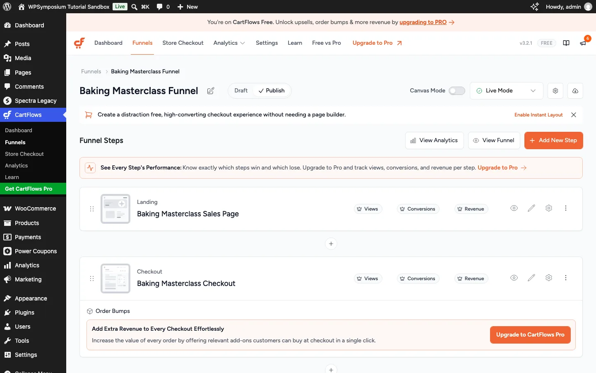Click the View Analytics button
The image size is (596, 373).
tap(434, 140)
